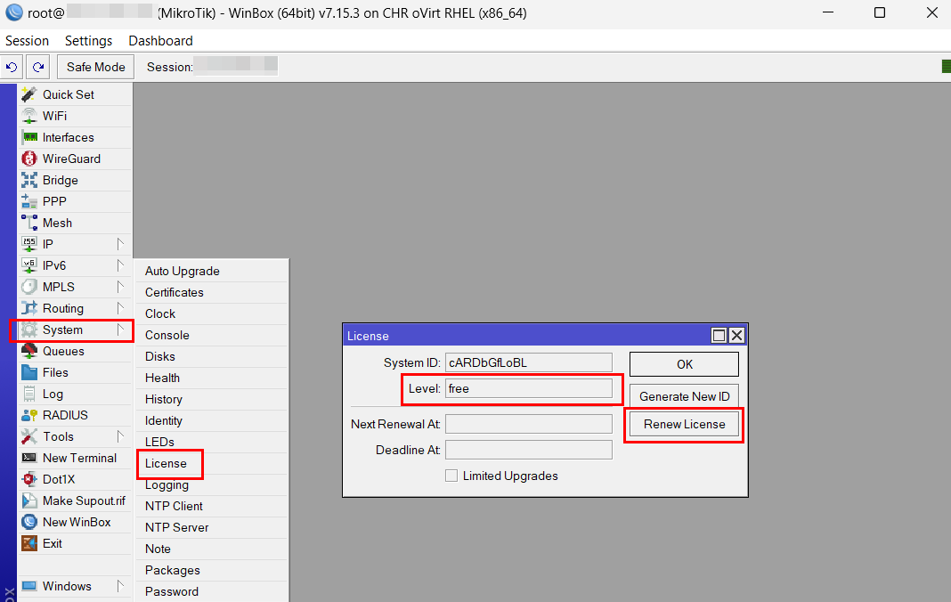
Task: Expand the Tools submenu arrow
Action: [x=120, y=436]
